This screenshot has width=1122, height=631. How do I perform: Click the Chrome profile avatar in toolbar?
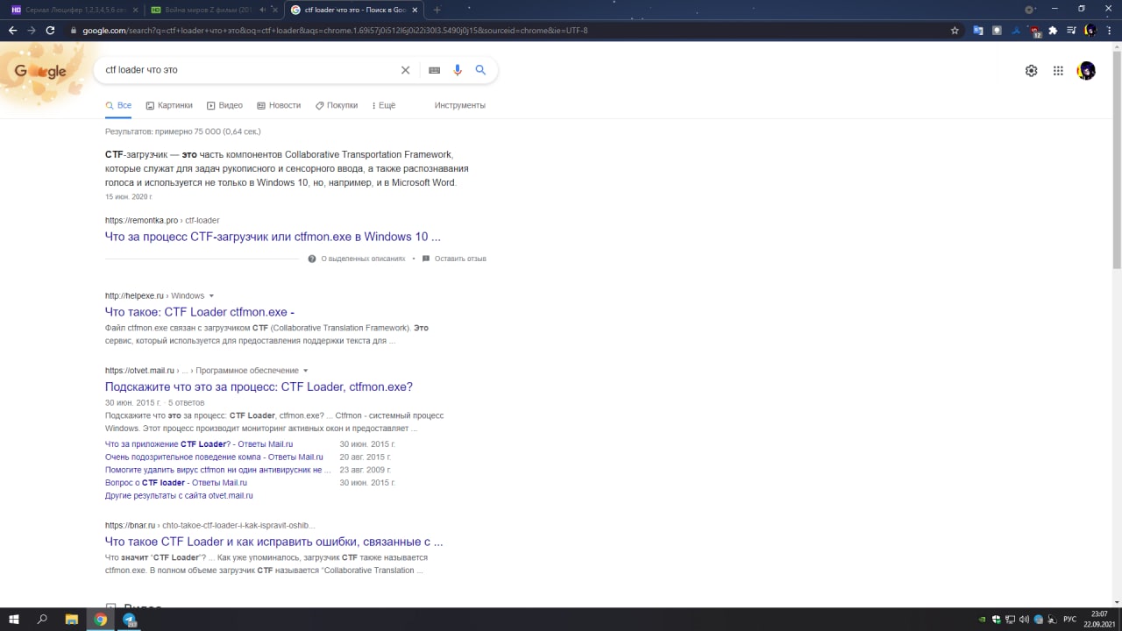1090,30
